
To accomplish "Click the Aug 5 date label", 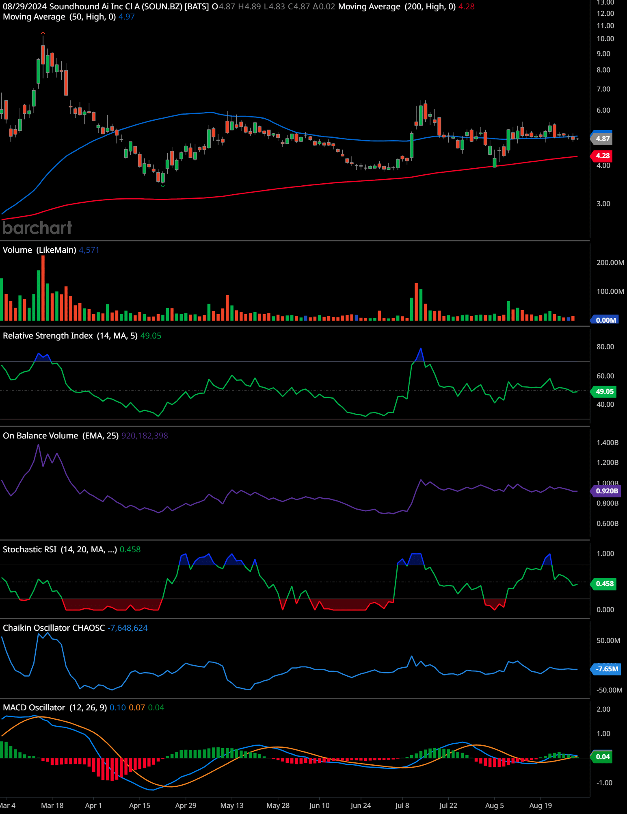I will point(495,805).
